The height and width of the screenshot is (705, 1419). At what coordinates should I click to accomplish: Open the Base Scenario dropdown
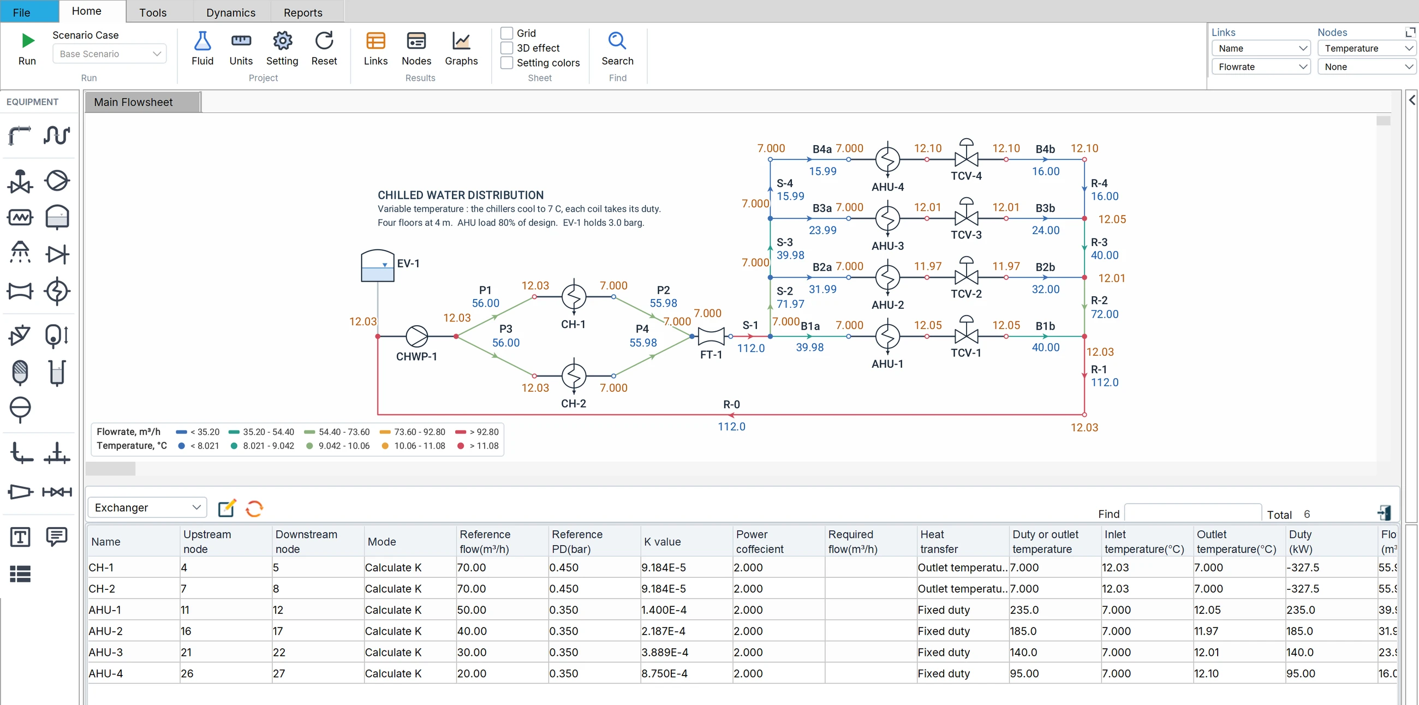(x=110, y=54)
